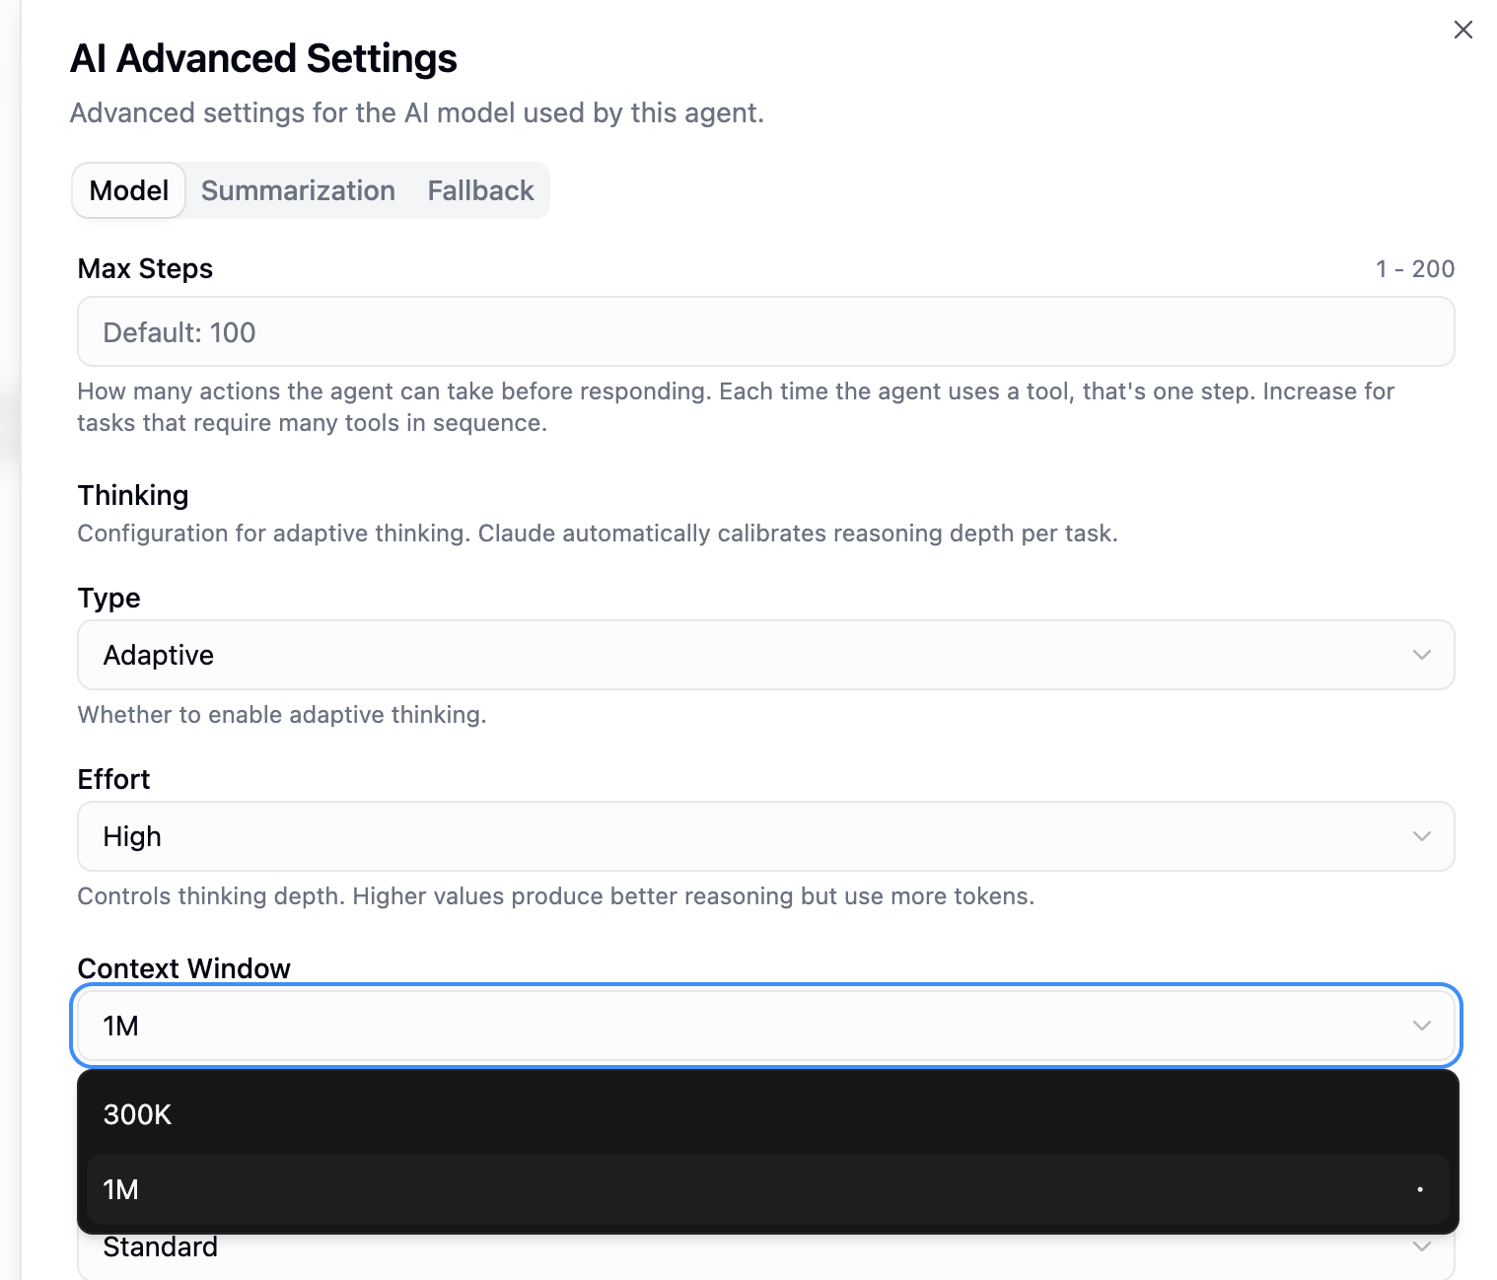1497x1280 pixels.
Task: Select the 300K context window option
Action: (768, 1114)
